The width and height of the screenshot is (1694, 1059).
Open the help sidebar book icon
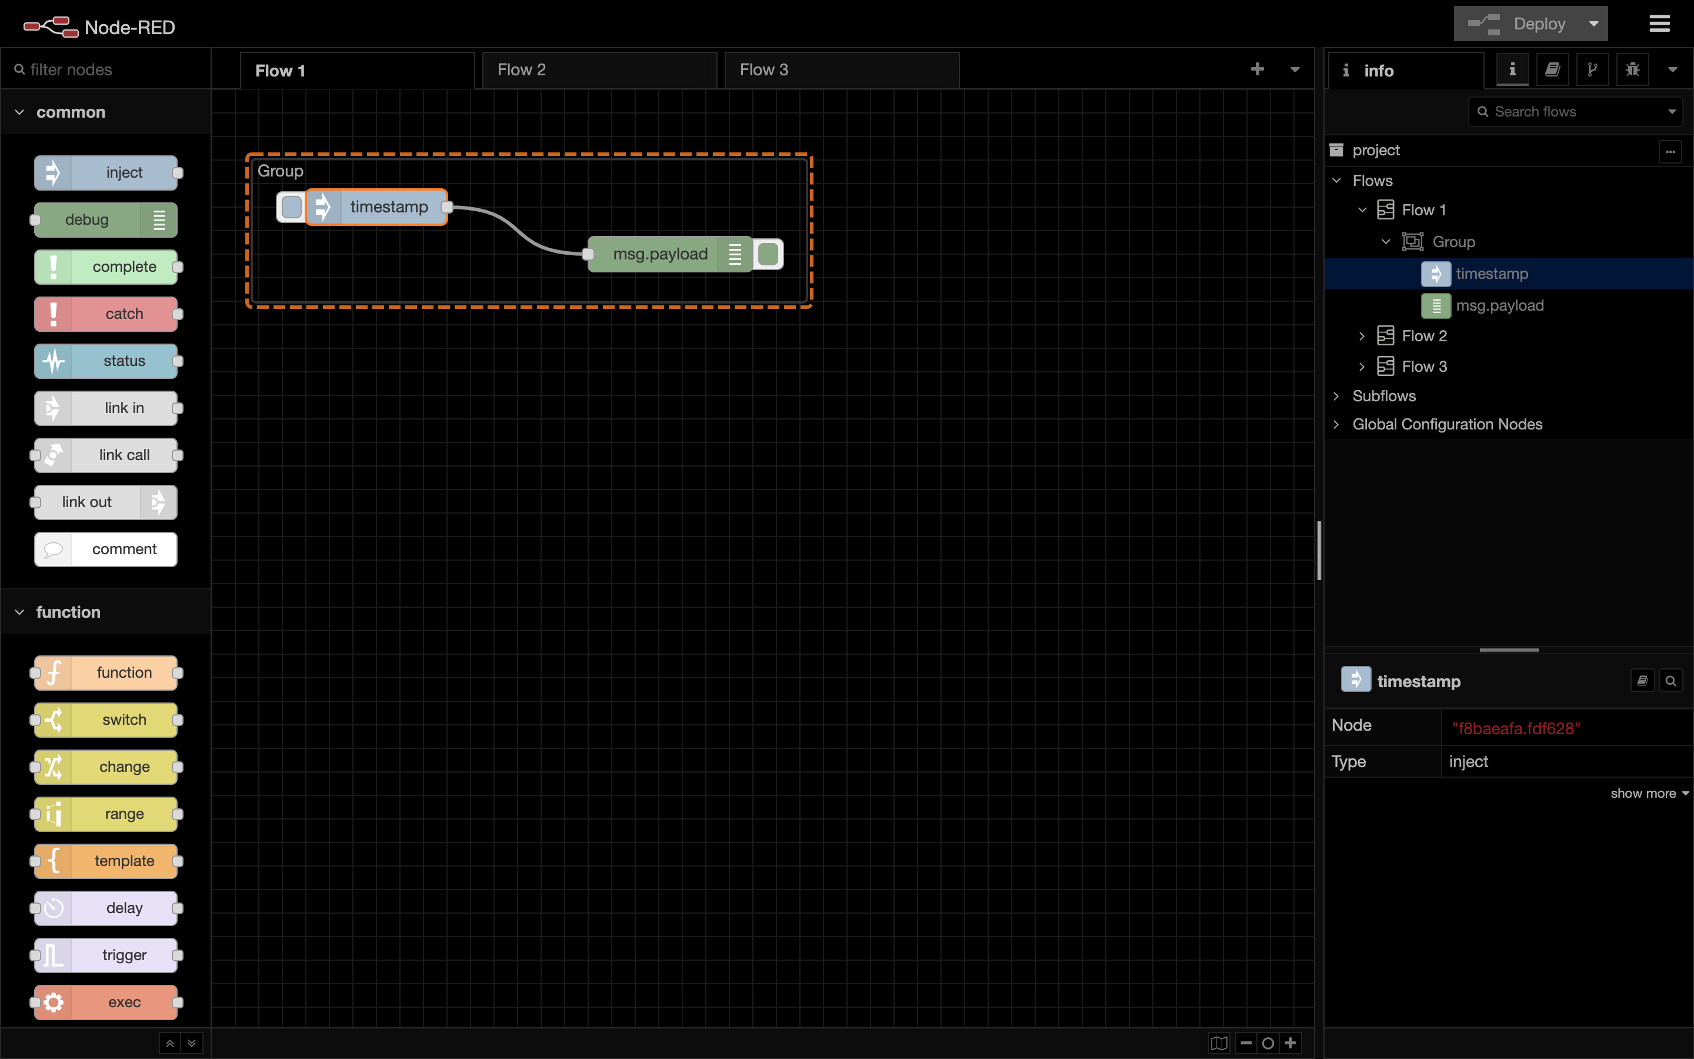[x=1552, y=69]
